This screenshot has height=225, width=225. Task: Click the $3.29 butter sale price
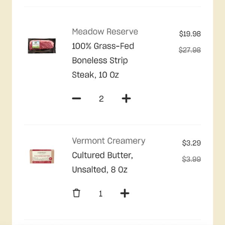click(191, 143)
